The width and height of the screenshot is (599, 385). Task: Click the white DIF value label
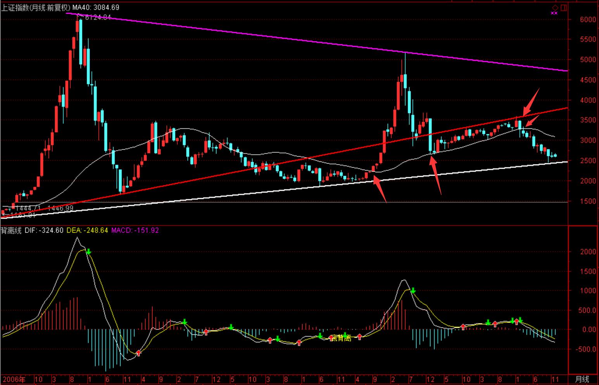[44, 231]
